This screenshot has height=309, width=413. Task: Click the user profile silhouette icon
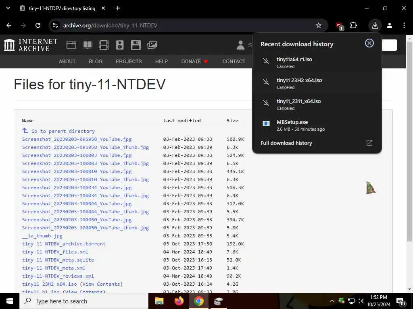240,45
